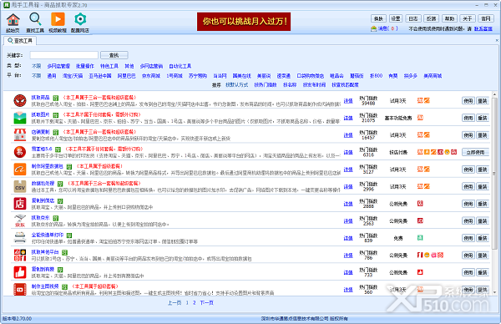
Task: Select platform 阿里巴巴
Action: point(127,76)
